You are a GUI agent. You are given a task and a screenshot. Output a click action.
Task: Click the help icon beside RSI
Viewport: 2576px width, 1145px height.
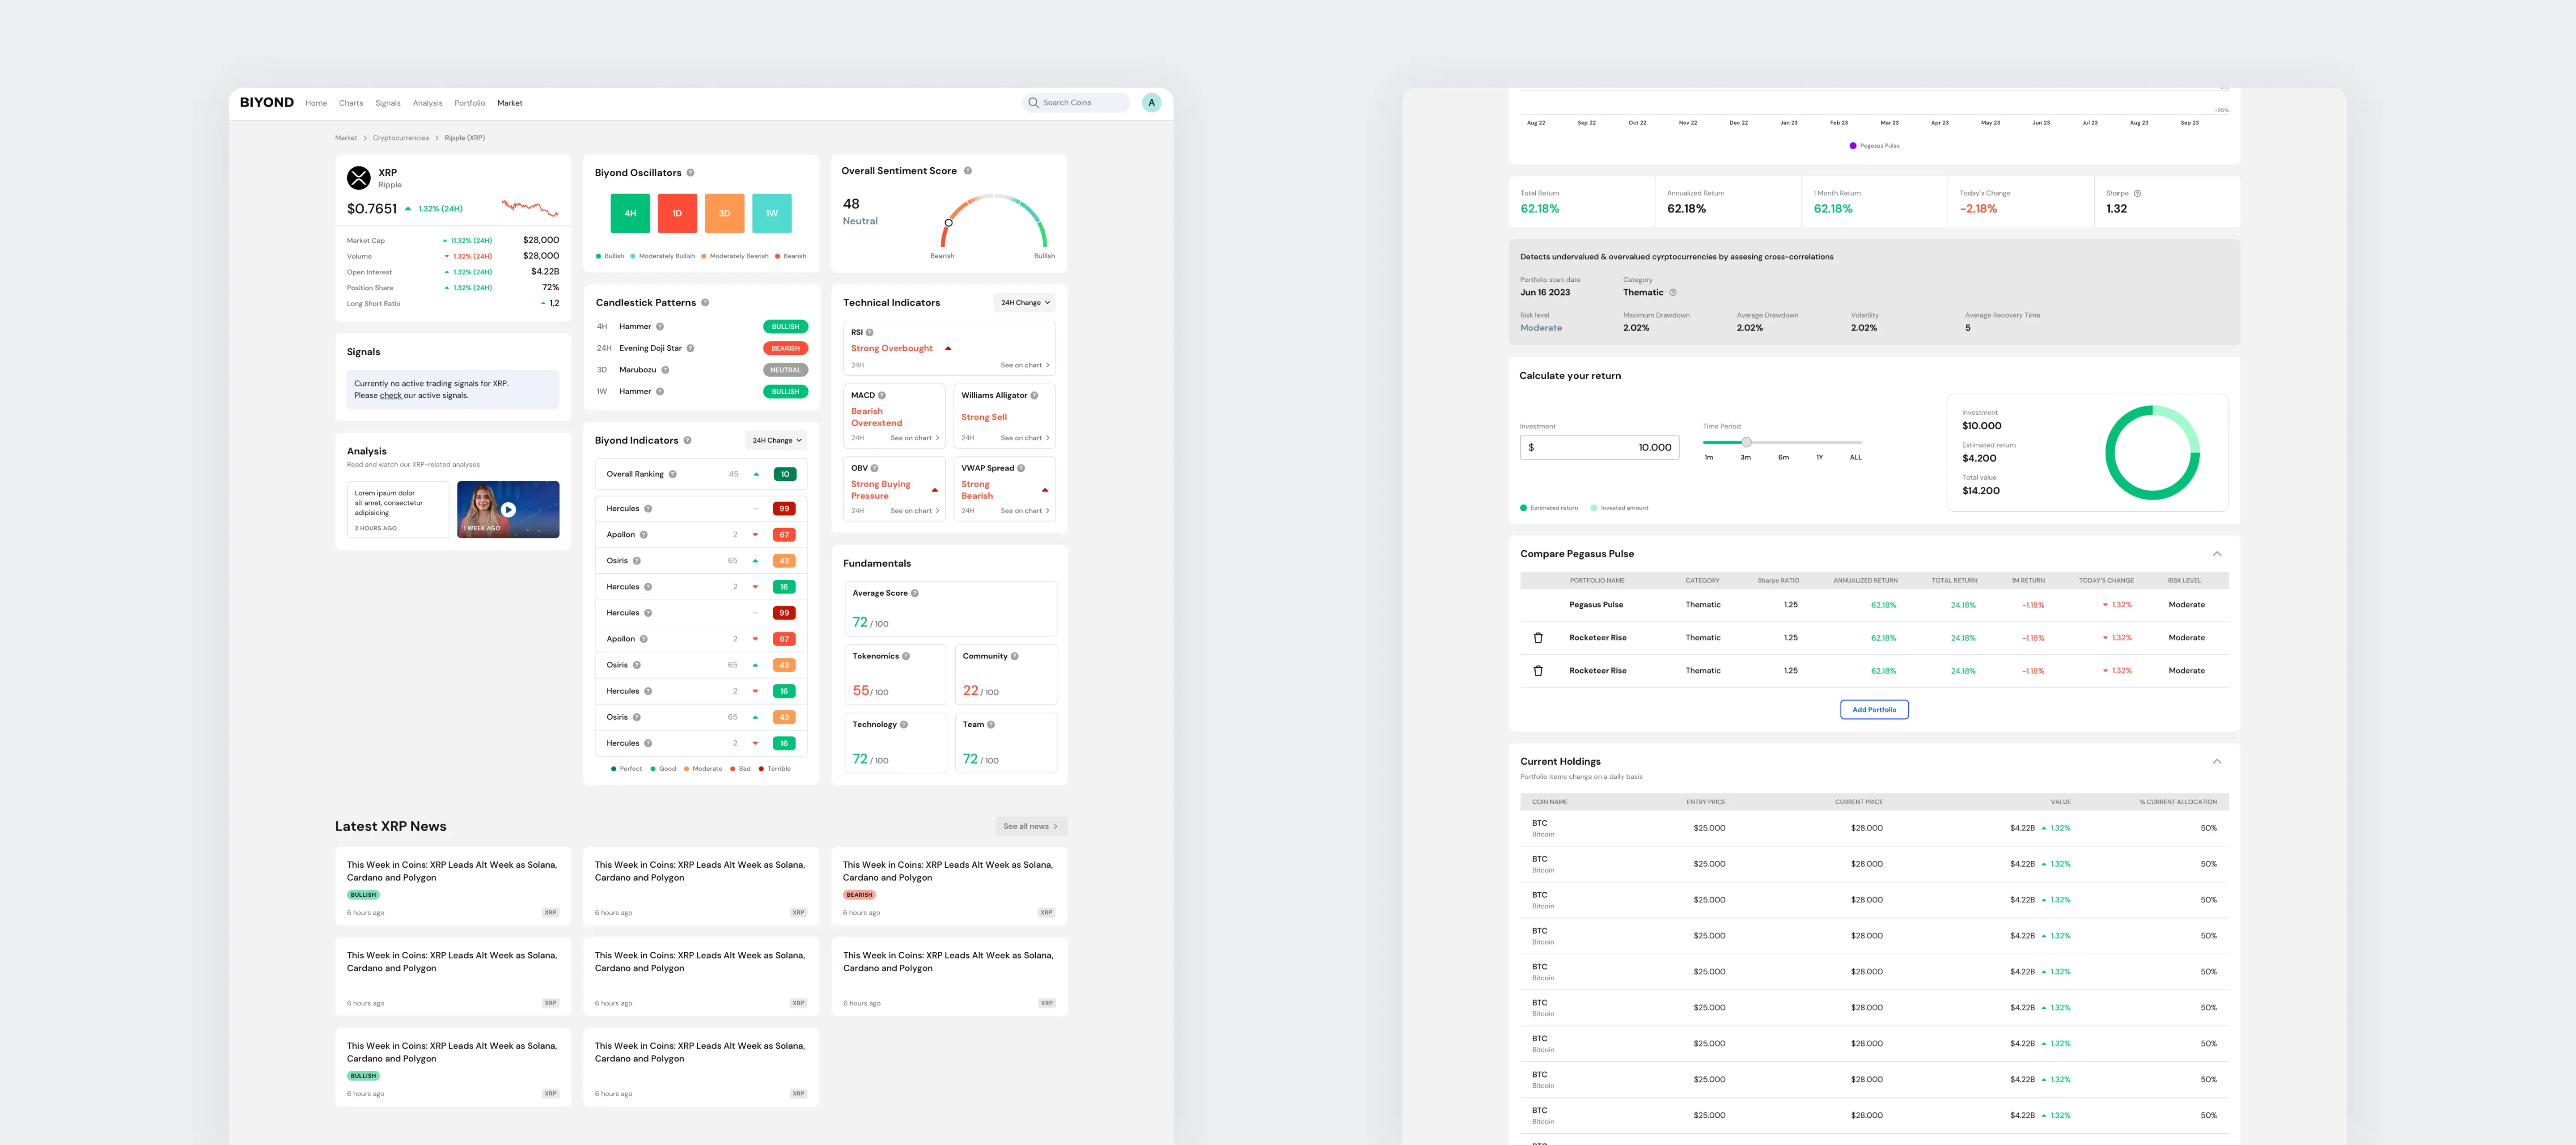[869, 332]
